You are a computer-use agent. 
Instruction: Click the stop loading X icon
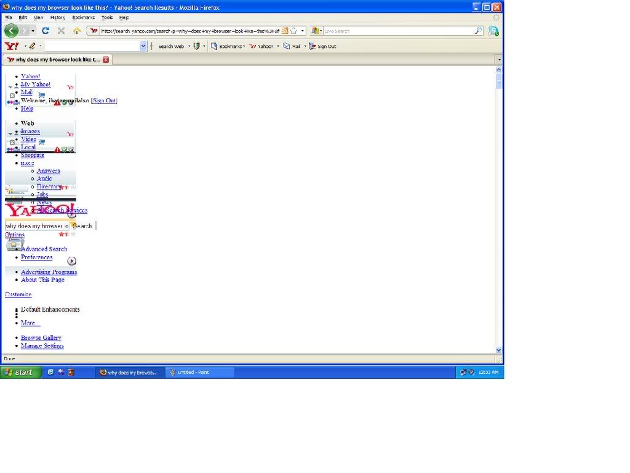(61, 31)
